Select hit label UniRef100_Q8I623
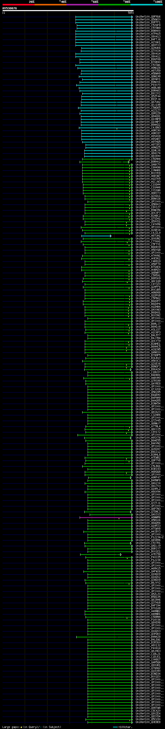165x729 pixels. [x=148, y=412]
